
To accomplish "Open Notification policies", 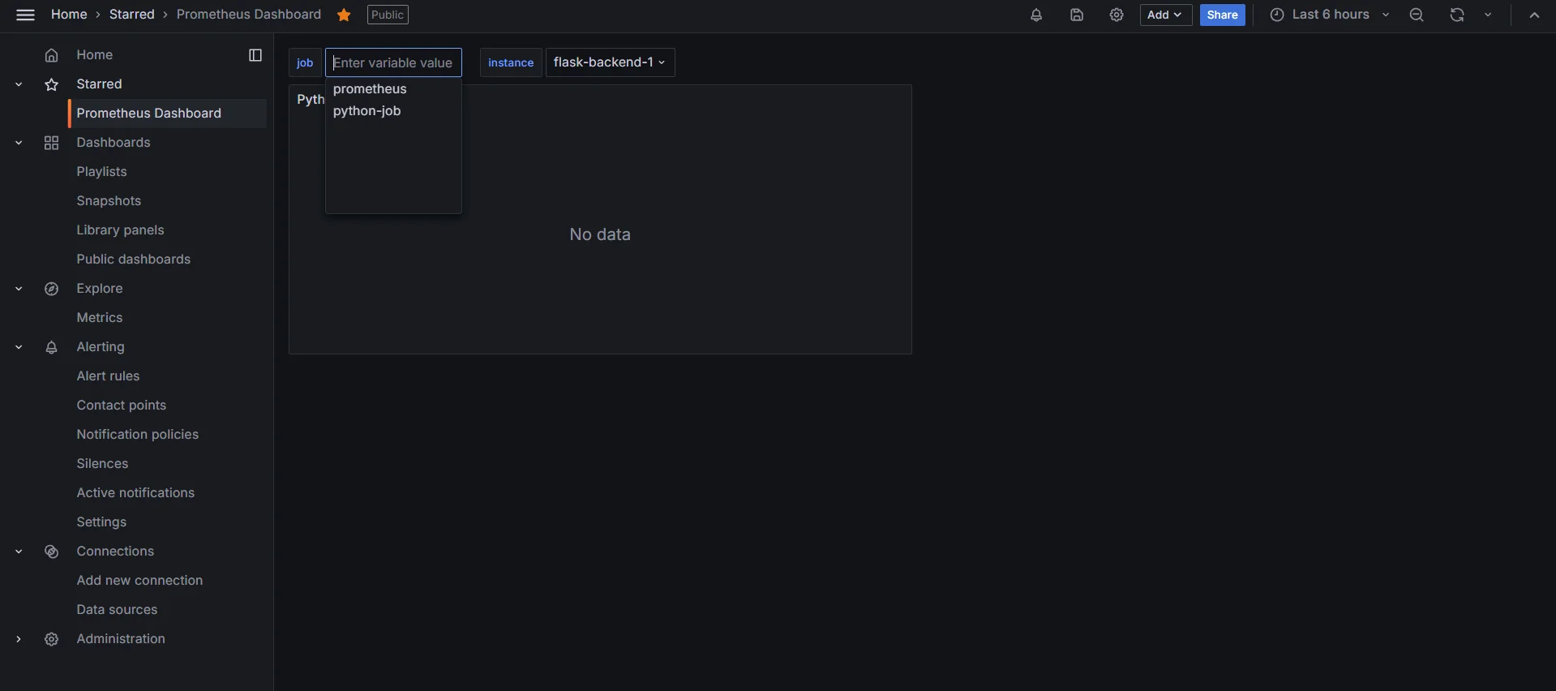I will pos(138,435).
